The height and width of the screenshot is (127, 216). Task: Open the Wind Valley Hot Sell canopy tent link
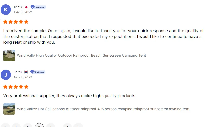(x=103, y=109)
